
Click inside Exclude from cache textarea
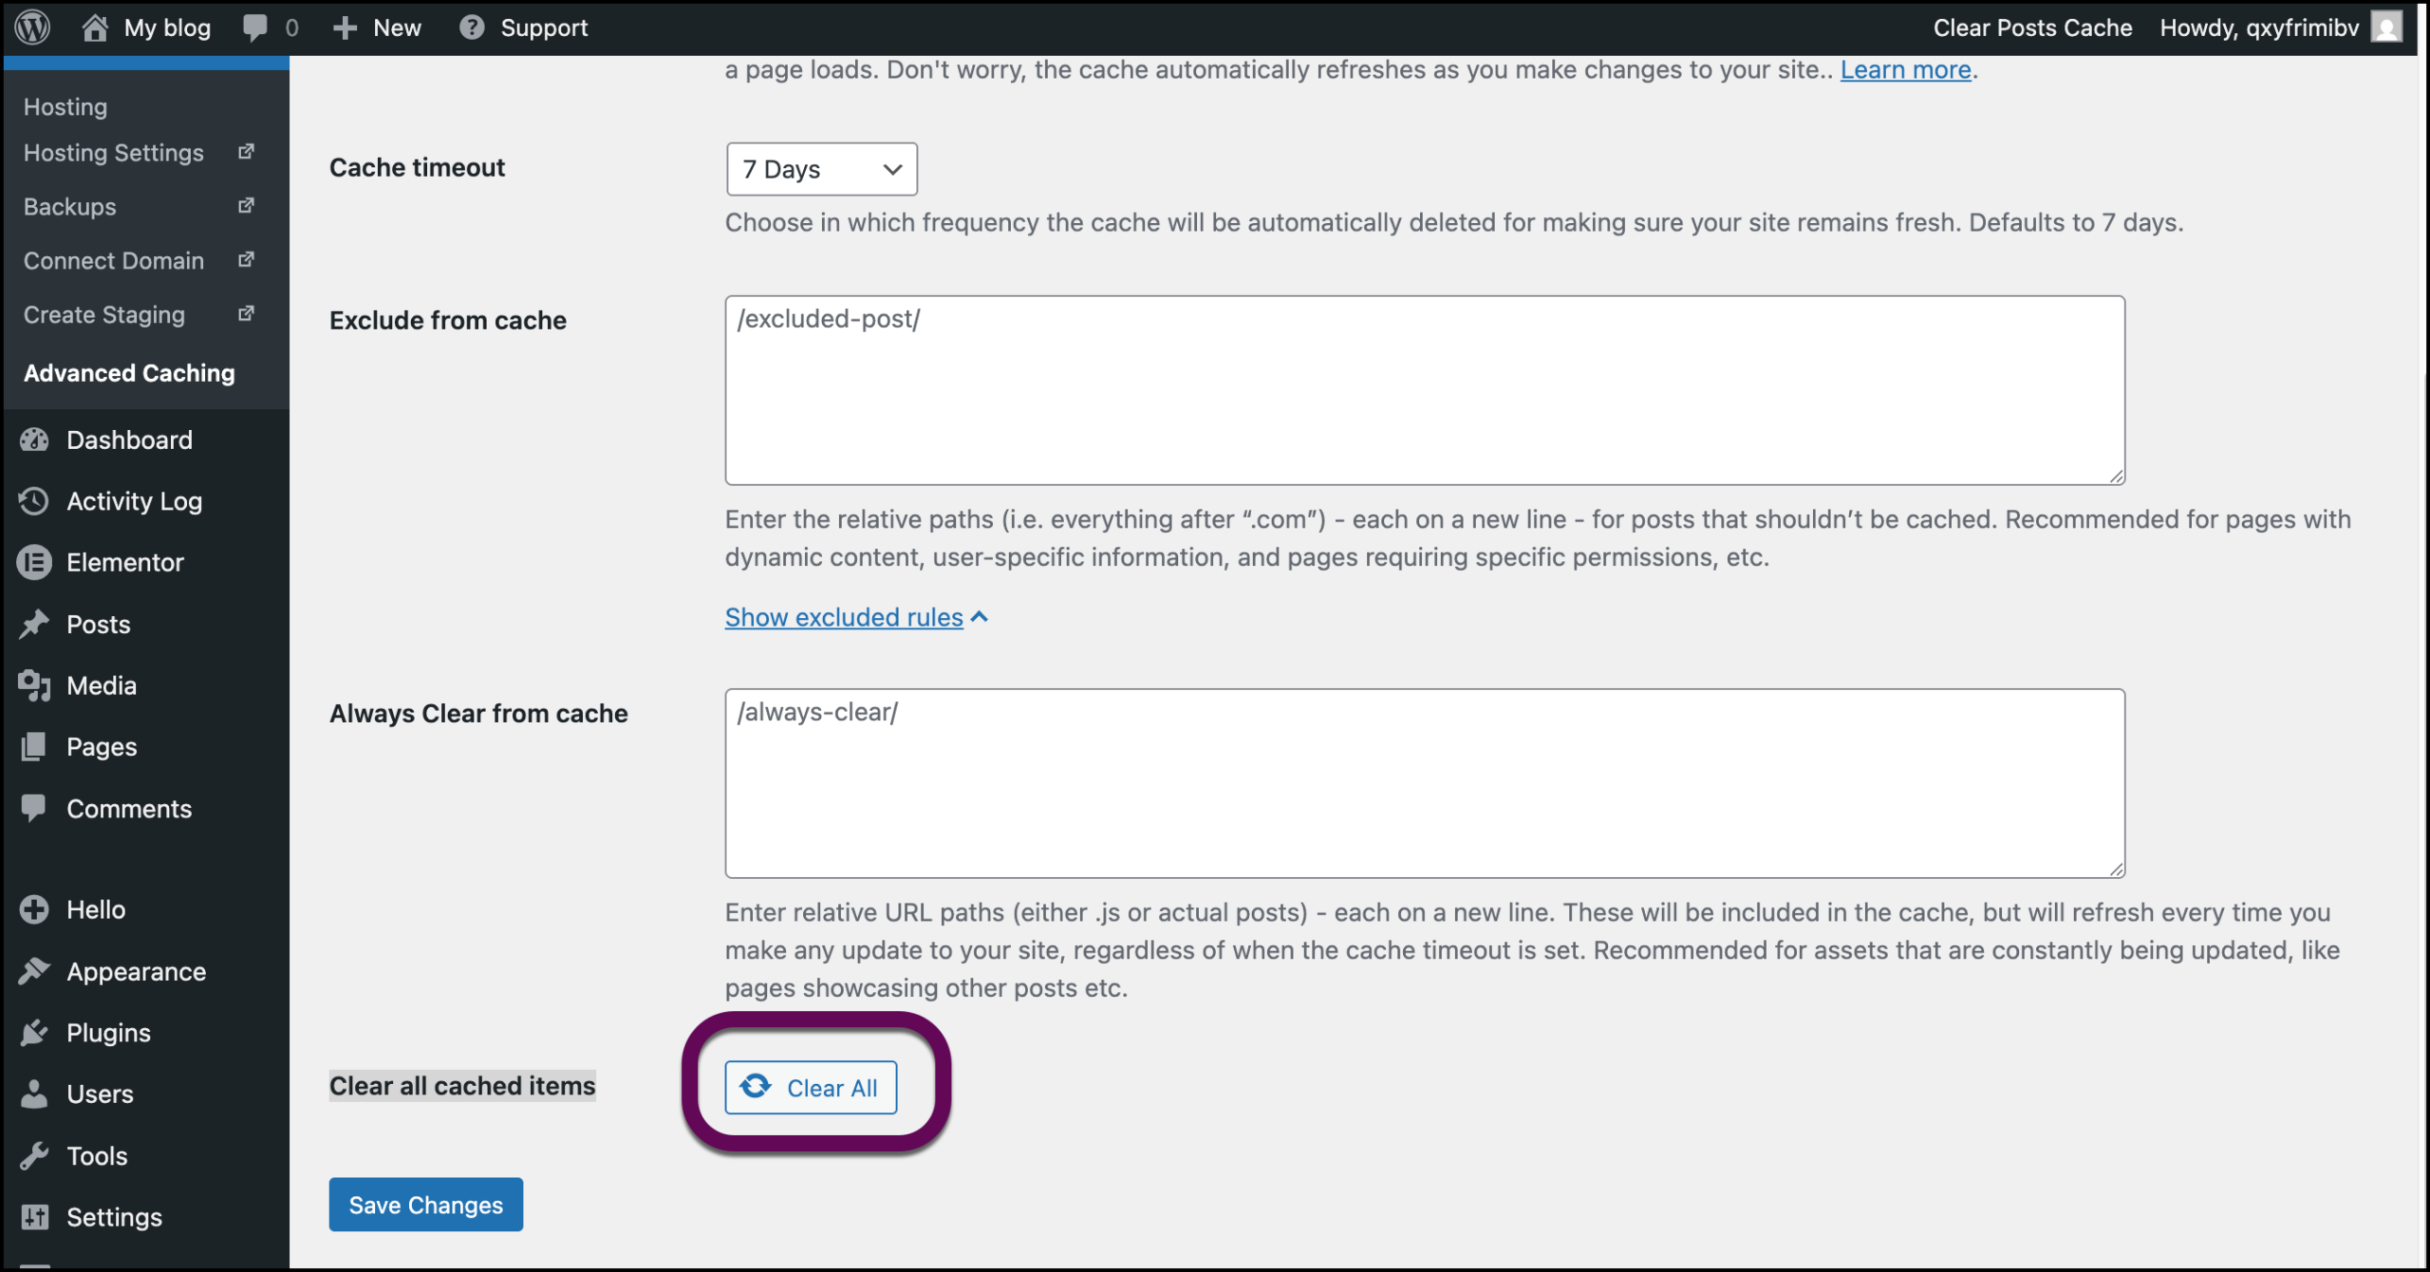point(1424,390)
